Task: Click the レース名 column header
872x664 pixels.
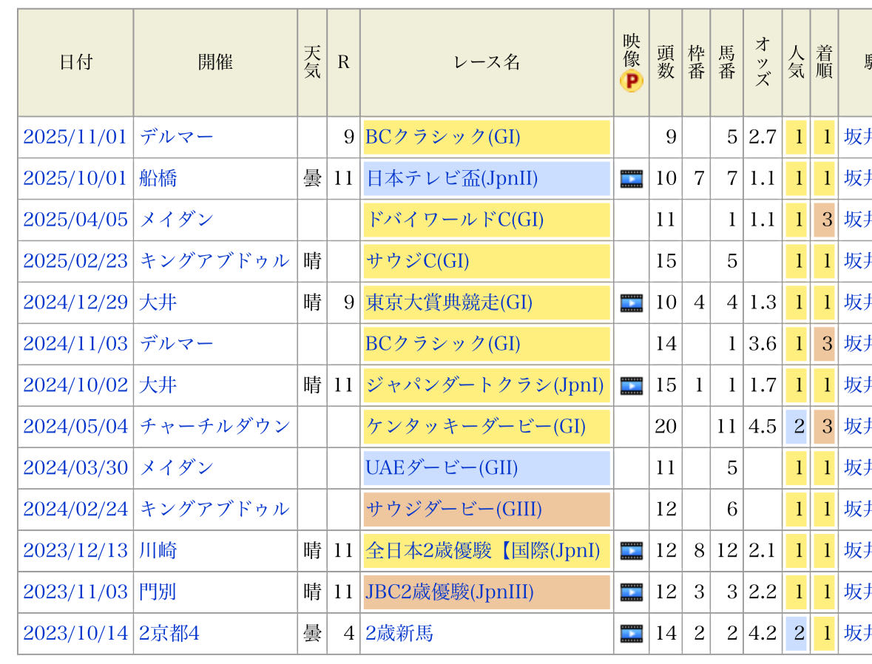Action: pyautogui.click(x=486, y=63)
